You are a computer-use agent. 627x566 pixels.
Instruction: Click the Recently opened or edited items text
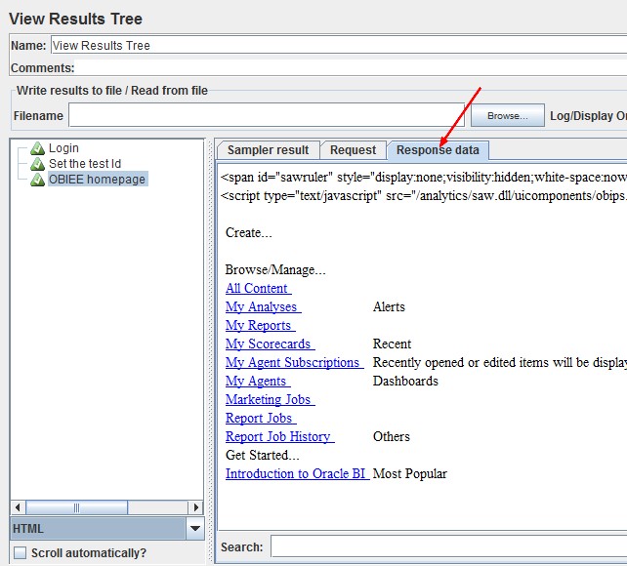coord(500,362)
